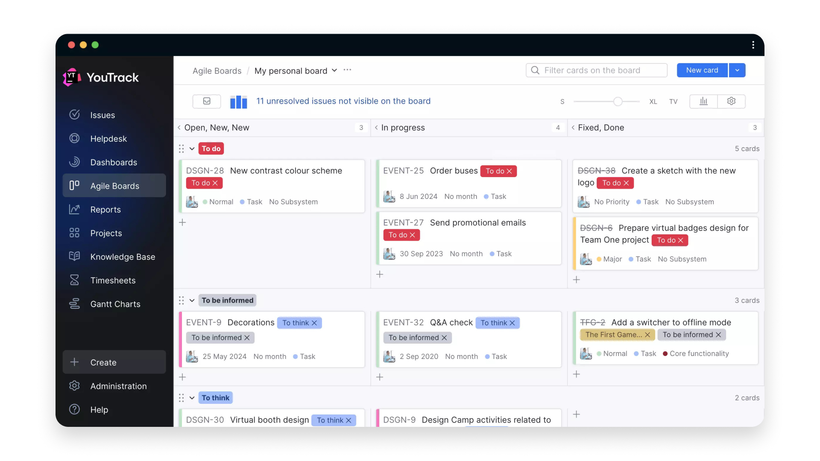This screenshot has width=820, height=461.
Task: Add card below EVENT-32 Q&A check
Action: point(380,377)
